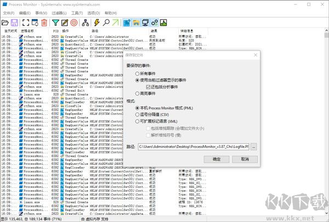Select the 使用当前过滤器显示的事件 radio option
Image resolution: width=329 pixels, height=222 pixels.
coord(137,80)
